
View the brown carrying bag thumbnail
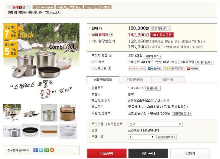[x=68, y=113]
